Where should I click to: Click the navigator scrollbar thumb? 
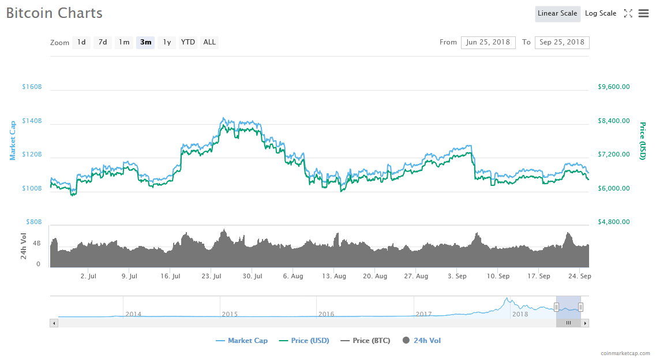568,323
